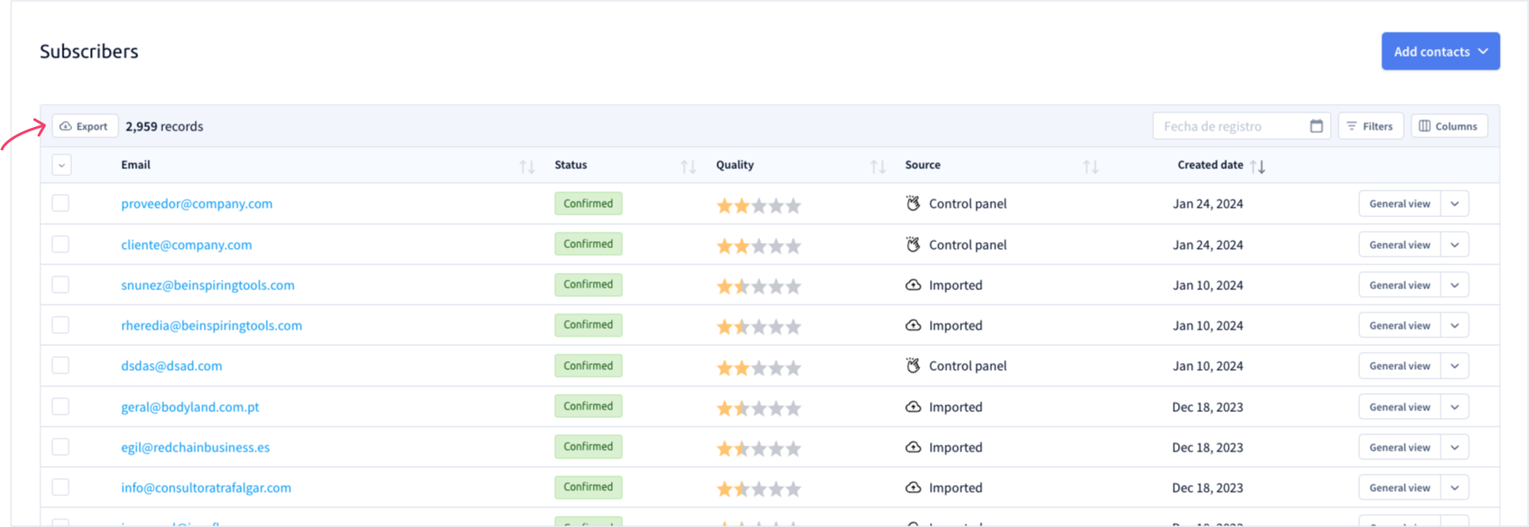Click Confirmed status badge for dsdas@dsad.com
1529x527 pixels.
(588, 366)
